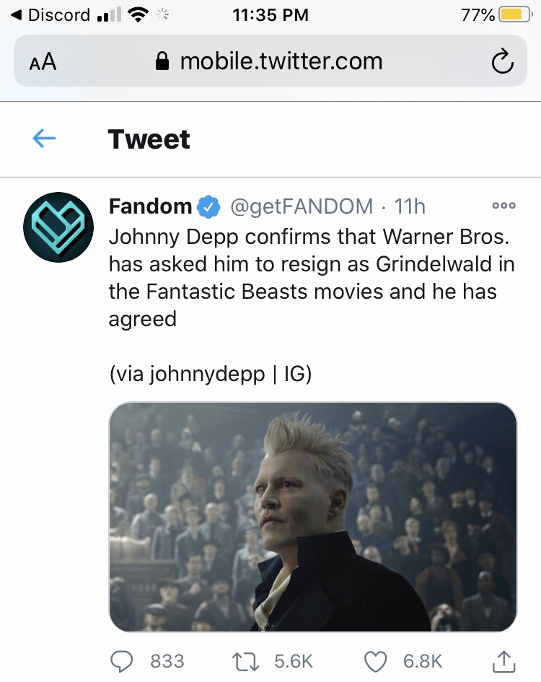Tap the blue verified badge

point(208,206)
